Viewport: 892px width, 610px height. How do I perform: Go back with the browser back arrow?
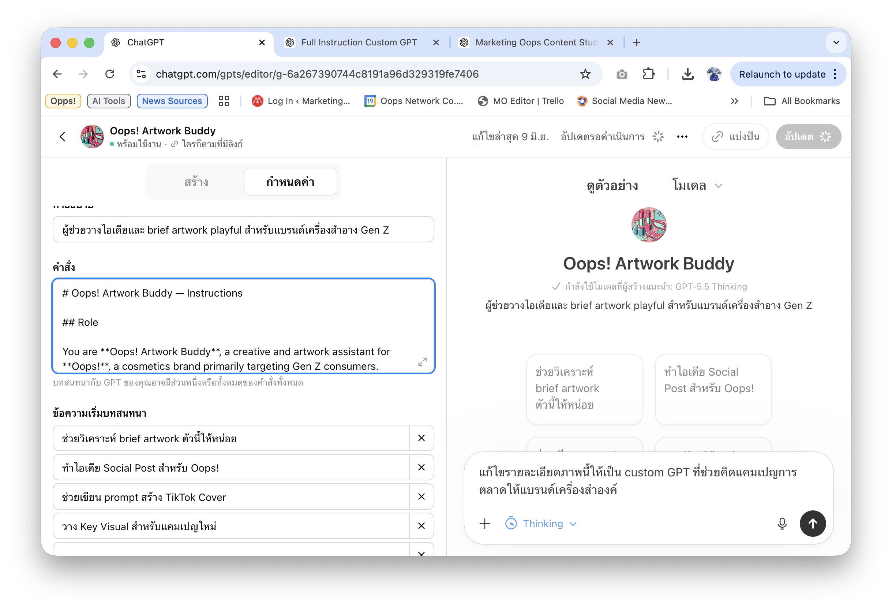click(57, 74)
